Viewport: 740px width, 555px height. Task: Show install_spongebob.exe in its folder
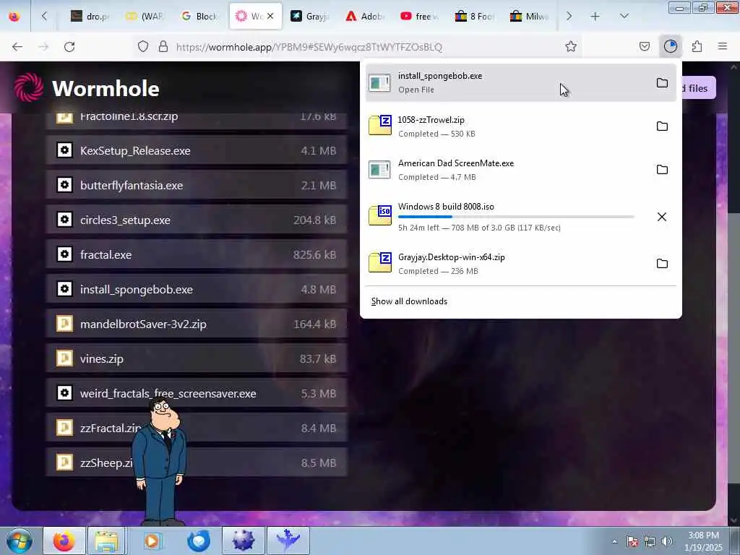[662, 82]
